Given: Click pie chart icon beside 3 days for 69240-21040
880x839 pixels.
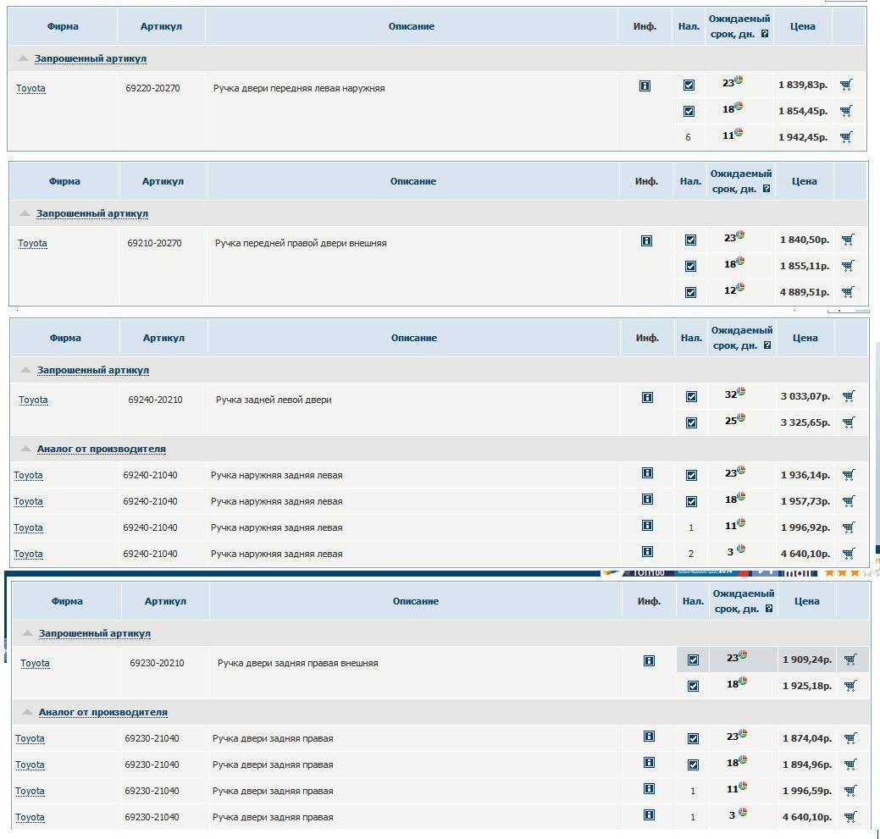Looking at the screenshot, I should pos(740,549).
